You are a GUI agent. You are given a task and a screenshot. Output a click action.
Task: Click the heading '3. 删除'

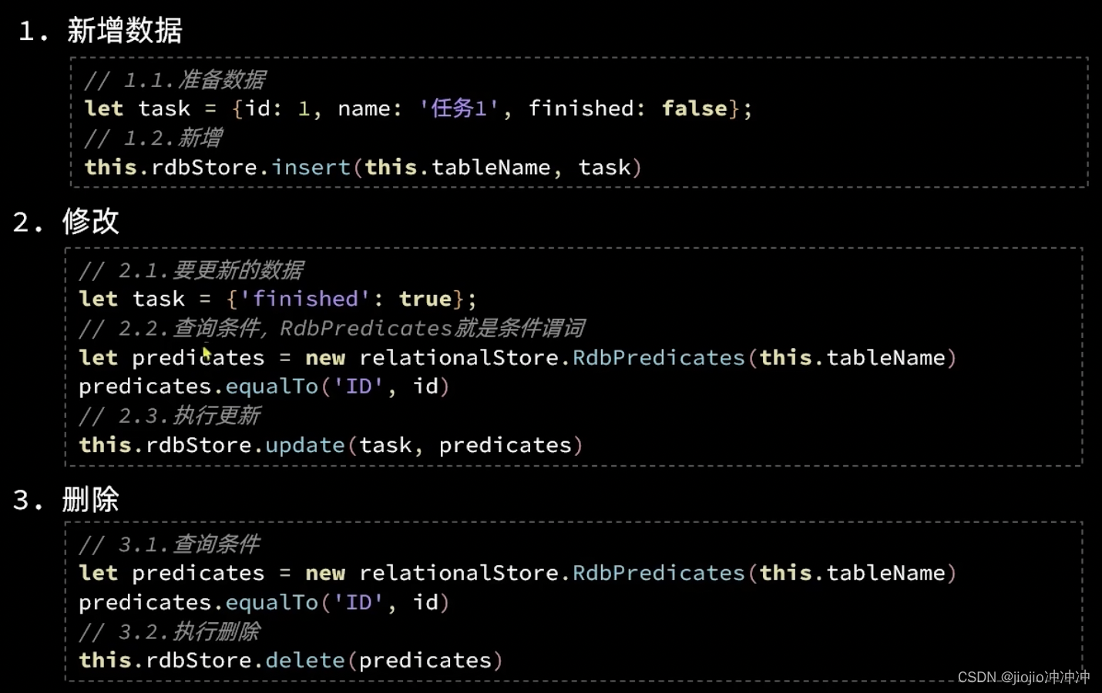click(66, 500)
